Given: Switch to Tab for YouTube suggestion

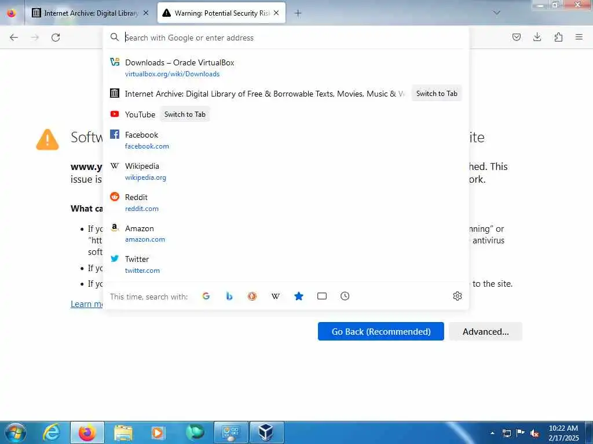Looking at the screenshot, I should (x=185, y=114).
